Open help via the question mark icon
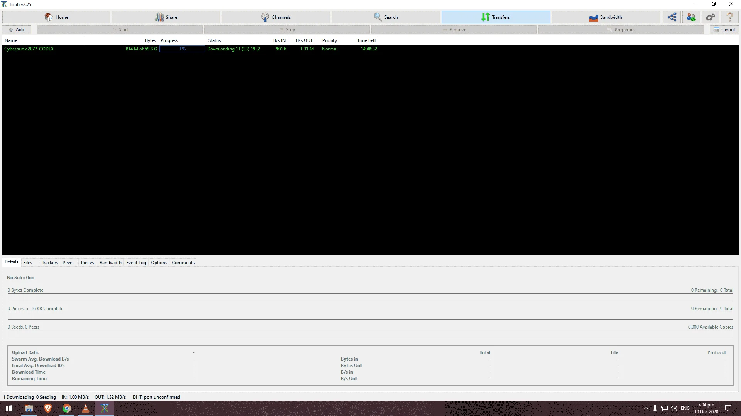 click(x=730, y=17)
